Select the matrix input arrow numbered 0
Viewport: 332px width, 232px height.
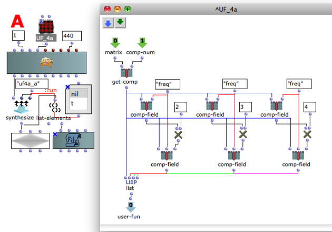tap(115, 43)
